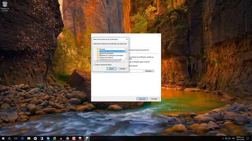Open the Recycle Bin desktop icon

pyautogui.click(x=5, y=6)
